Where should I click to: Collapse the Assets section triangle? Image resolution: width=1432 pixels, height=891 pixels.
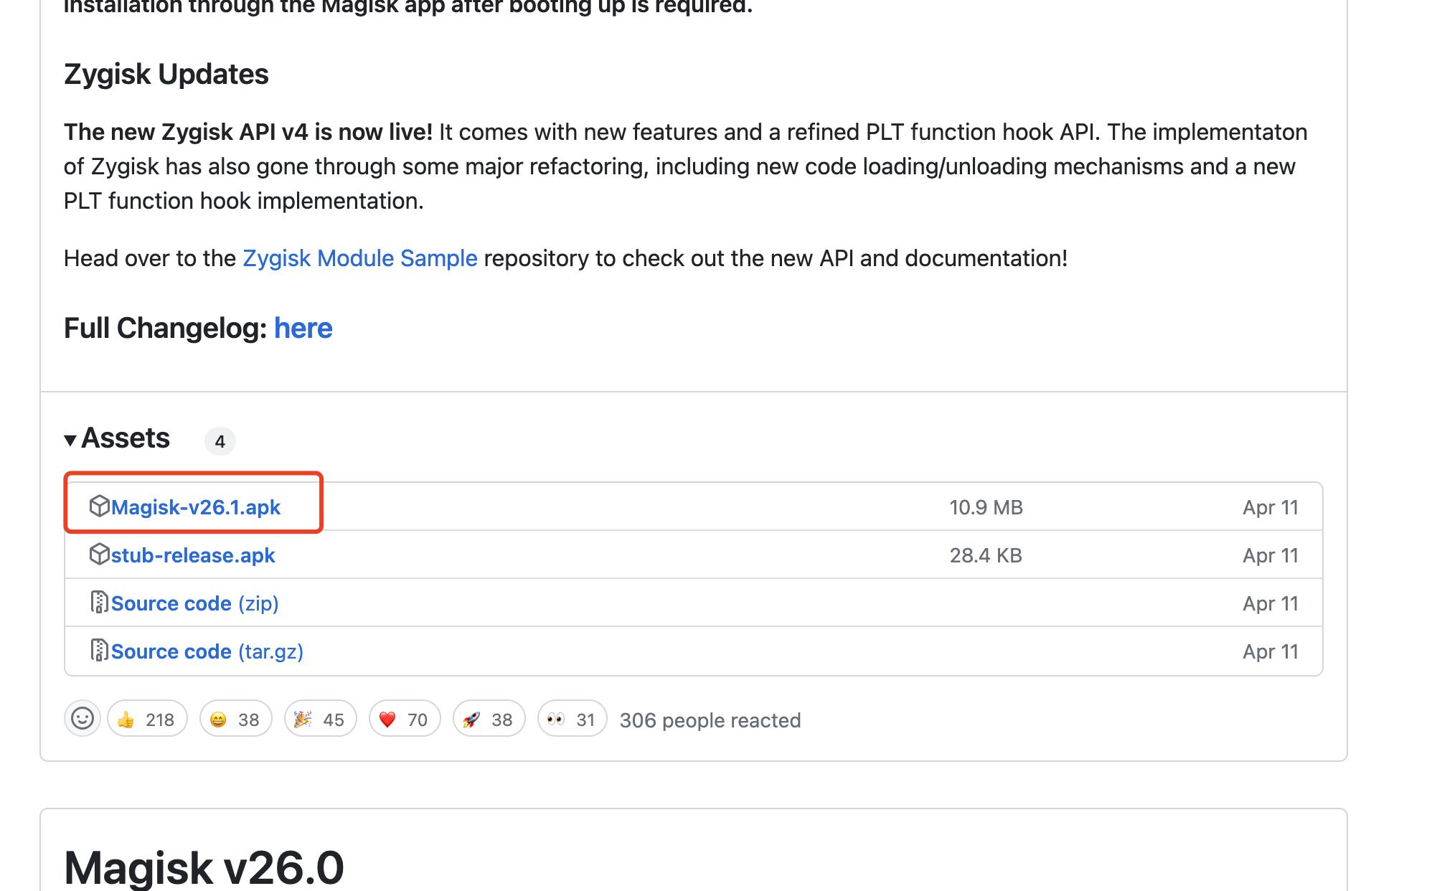click(70, 440)
